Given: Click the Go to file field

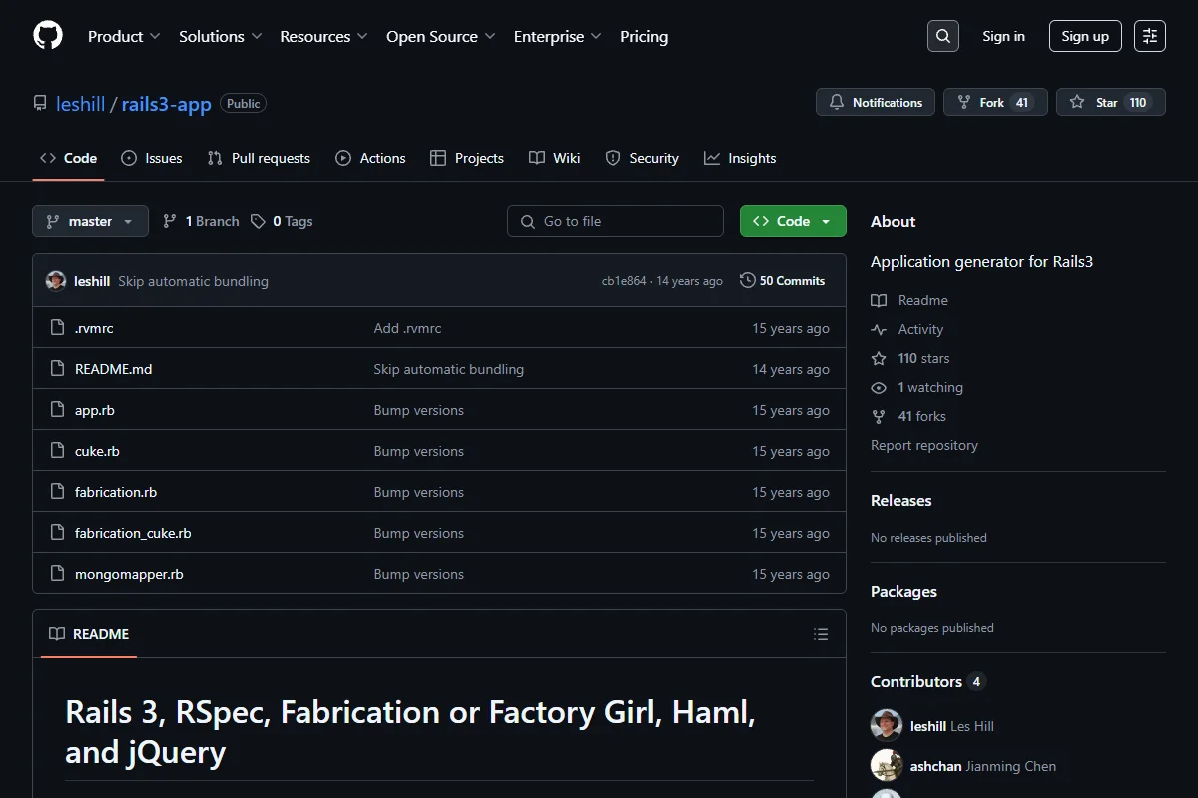Looking at the screenshot, I should (x=615, y=221).
